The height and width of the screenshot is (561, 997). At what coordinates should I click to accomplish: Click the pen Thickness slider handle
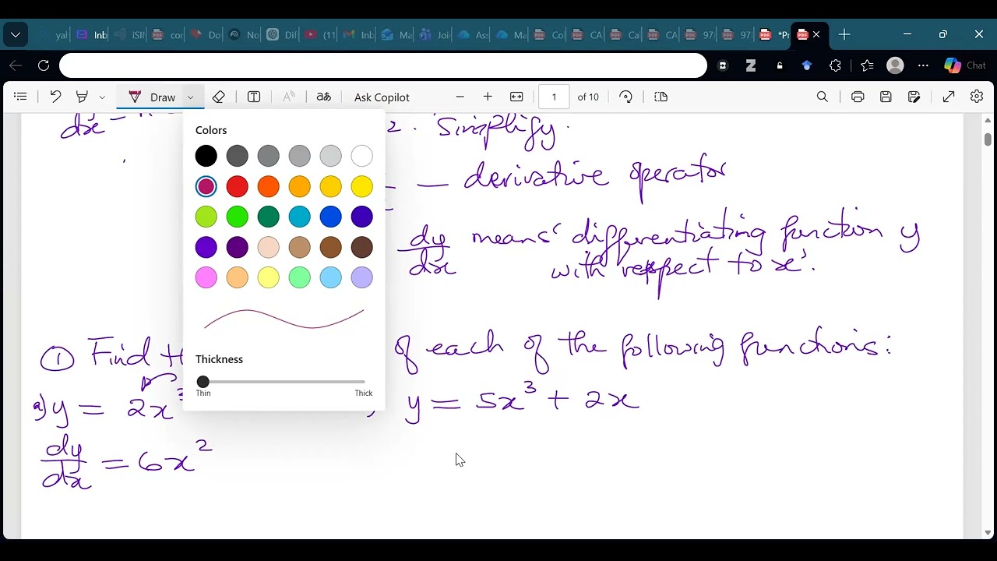pos(203,382)
